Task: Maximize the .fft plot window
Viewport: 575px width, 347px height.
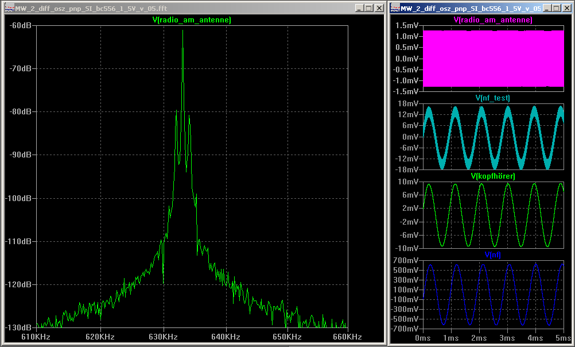Action: [369, 8]
